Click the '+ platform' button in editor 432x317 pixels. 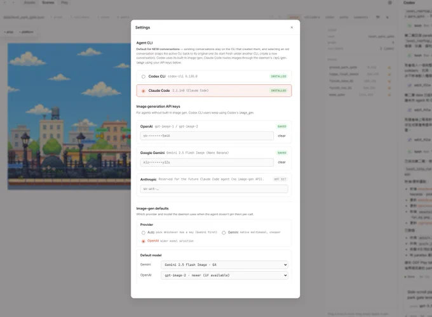(26, 32)
